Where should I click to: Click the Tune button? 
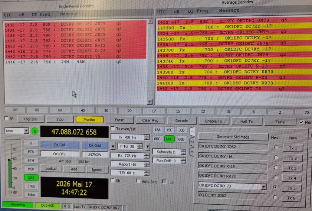tap(280, 122)
